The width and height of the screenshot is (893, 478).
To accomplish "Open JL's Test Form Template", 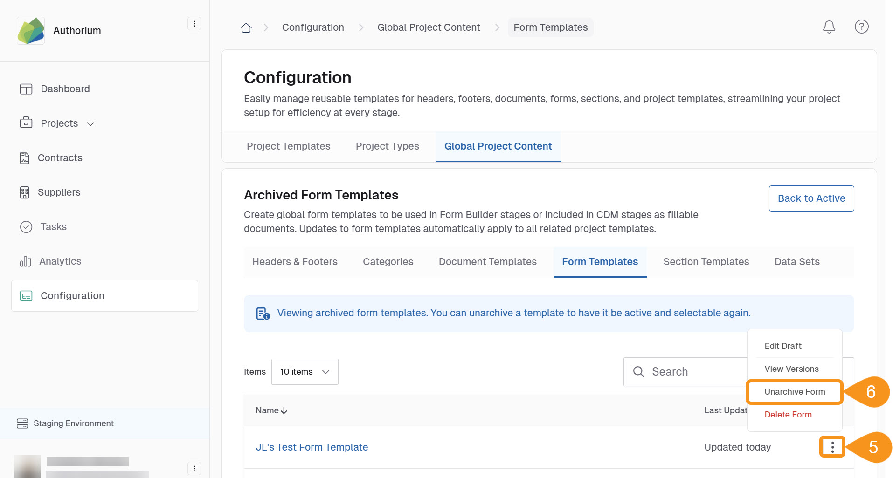I will pyautogui.click(x=312, y=447).
